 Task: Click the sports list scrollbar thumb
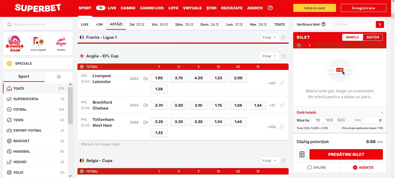70,105
